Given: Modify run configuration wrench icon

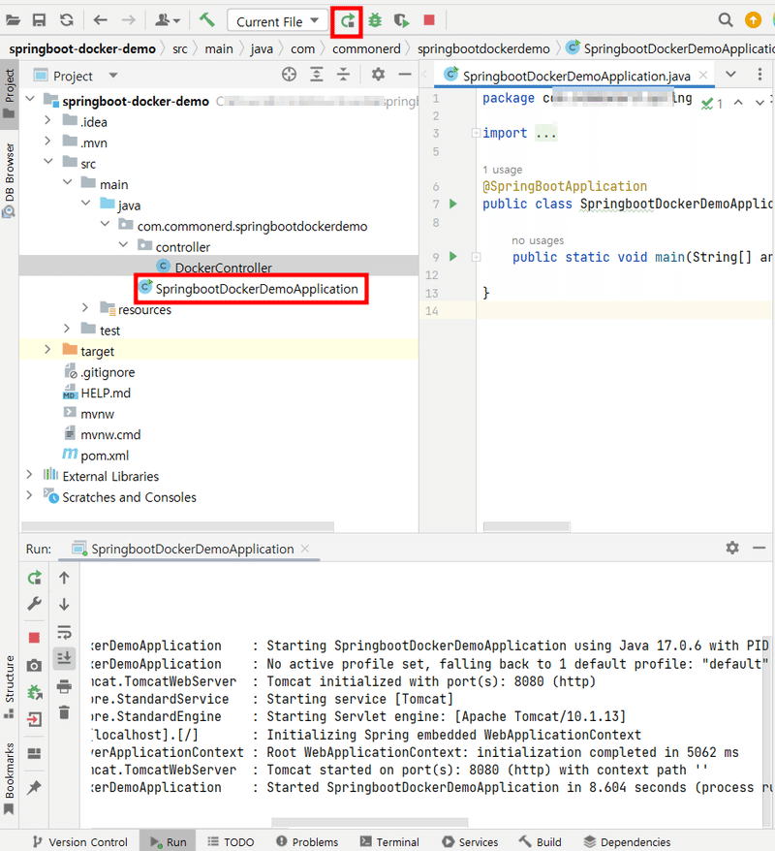Looking at the screenshot, I should tap(35, 604).
